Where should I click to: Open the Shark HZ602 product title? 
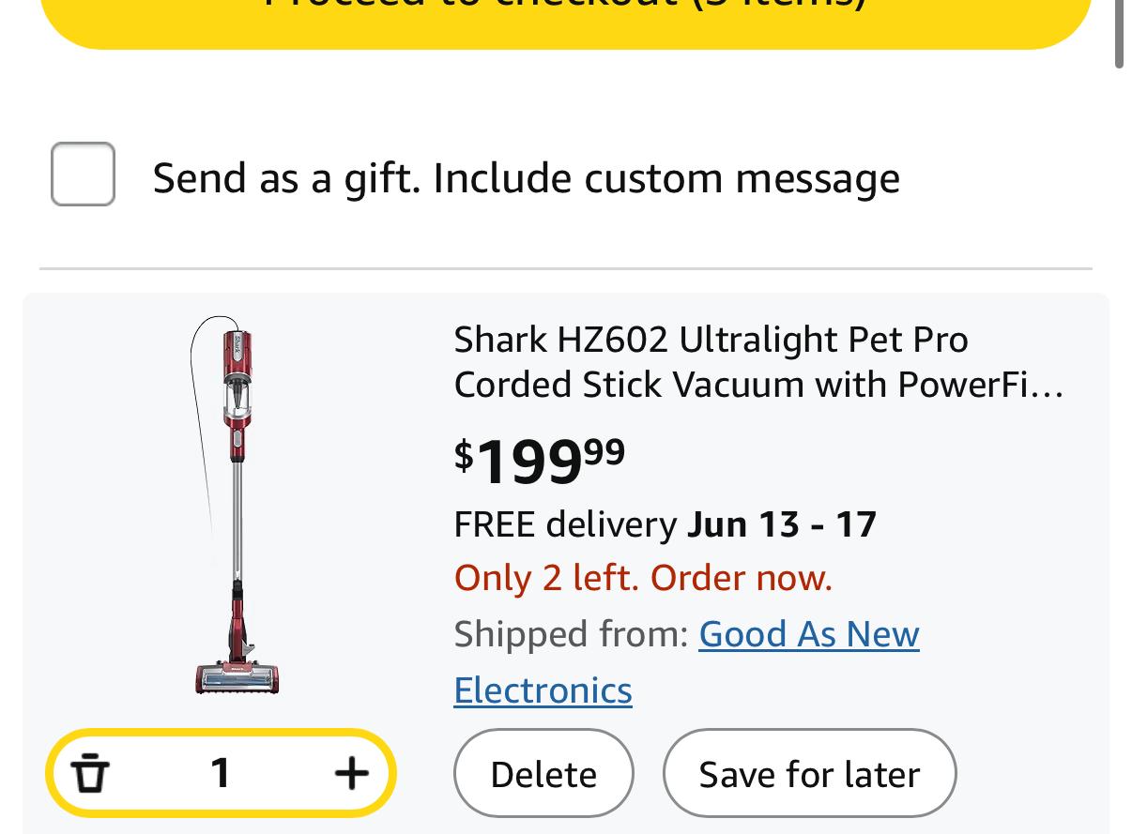tap(711, 340)
